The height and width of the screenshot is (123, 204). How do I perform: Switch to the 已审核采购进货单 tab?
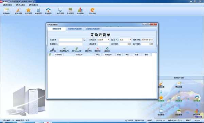point(93,29)
